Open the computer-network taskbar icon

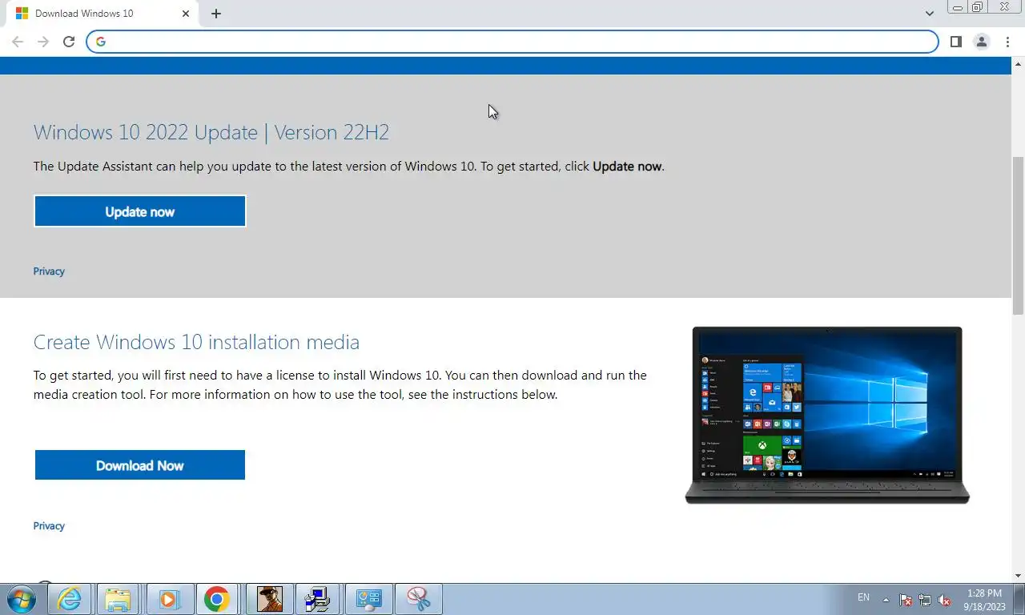pos(318,599)
